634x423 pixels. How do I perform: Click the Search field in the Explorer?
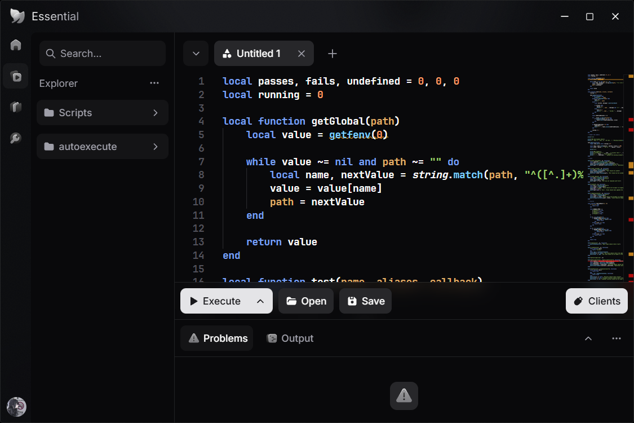click(x=103, y=54)
